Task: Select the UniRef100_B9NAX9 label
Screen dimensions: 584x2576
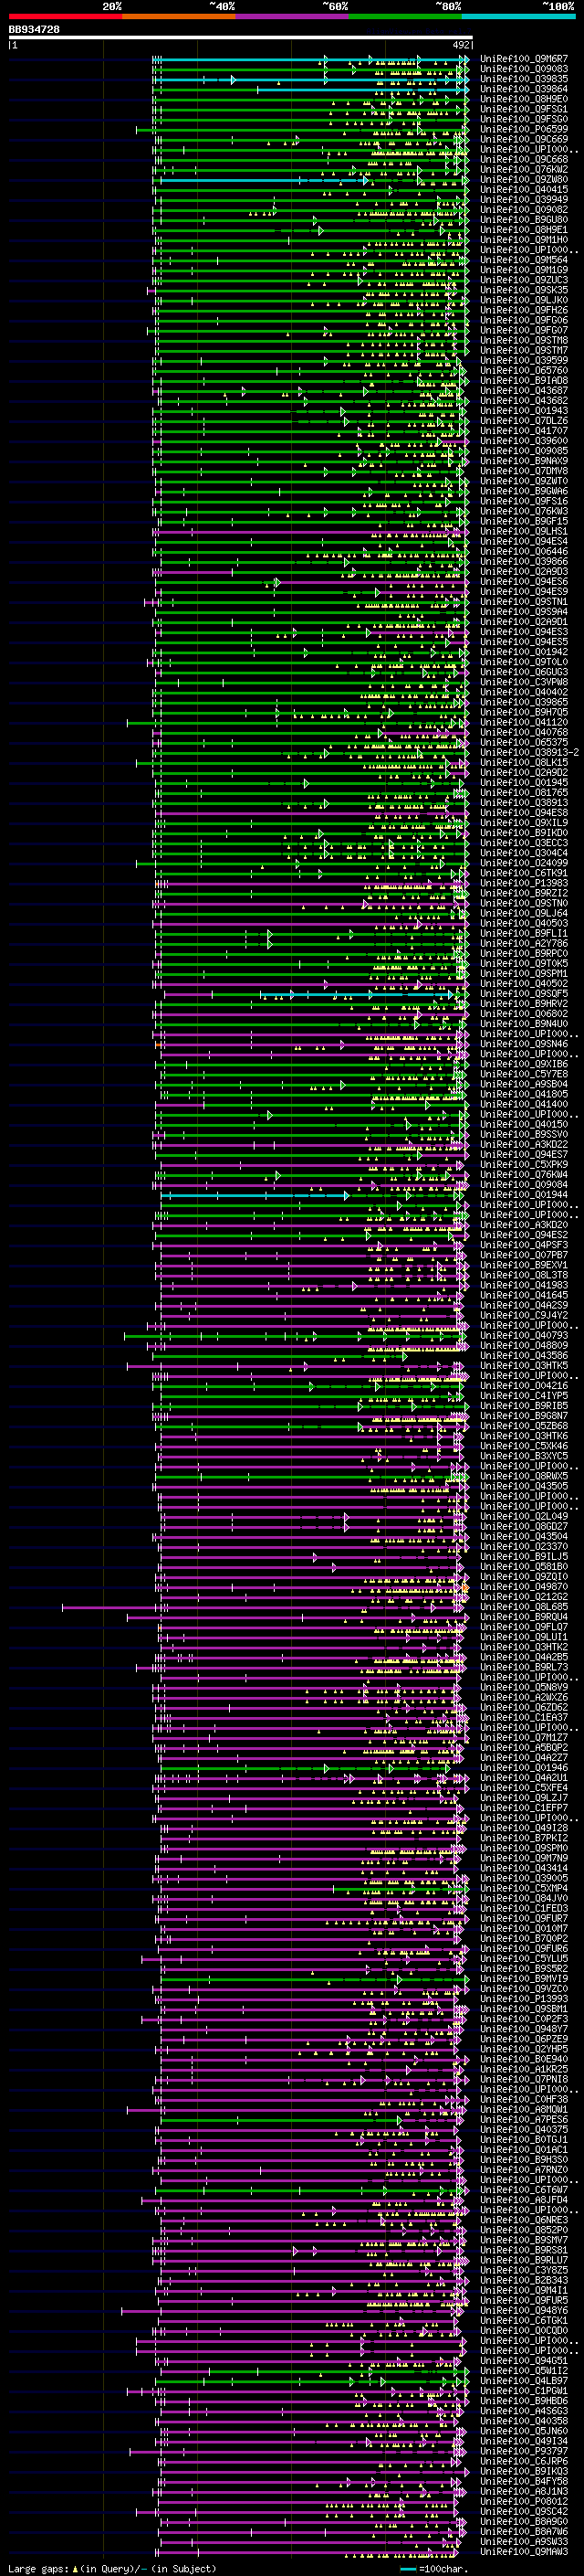Action: (x=523, y=461)
